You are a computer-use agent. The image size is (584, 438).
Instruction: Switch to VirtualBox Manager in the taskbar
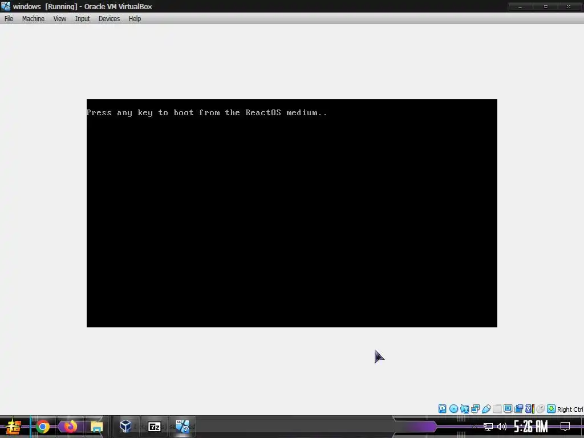(125, 426)
